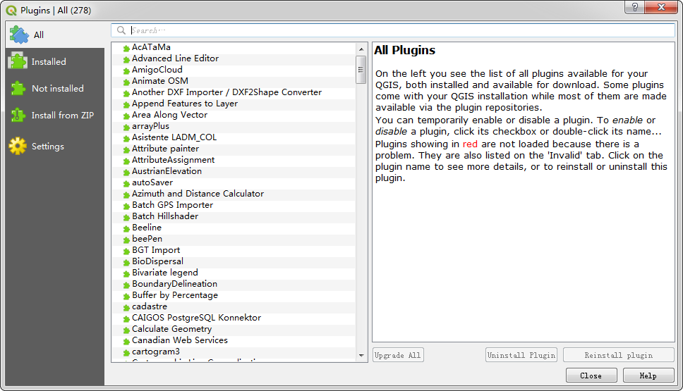
Task: Click the plugin icon beside AmigoCloud
Action: (x=126, y=70)
